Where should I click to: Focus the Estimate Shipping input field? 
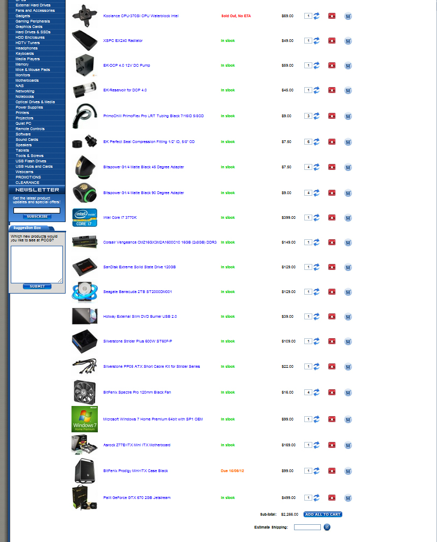(307, 527)
